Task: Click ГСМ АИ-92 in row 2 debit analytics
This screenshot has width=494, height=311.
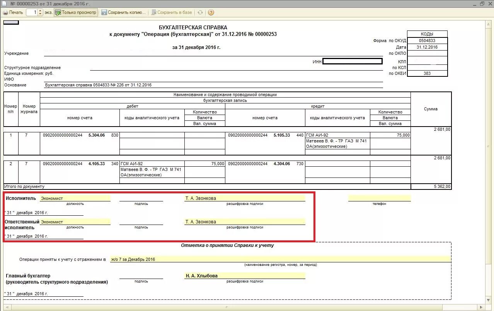Action: tap(132, 164)
